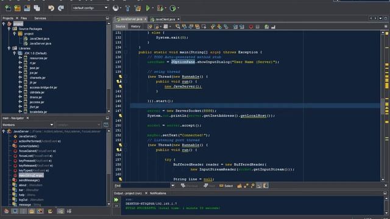Toggle Show Static Members filter in Navigator
The width and height of the screenshot is (390, 219).
23,211
